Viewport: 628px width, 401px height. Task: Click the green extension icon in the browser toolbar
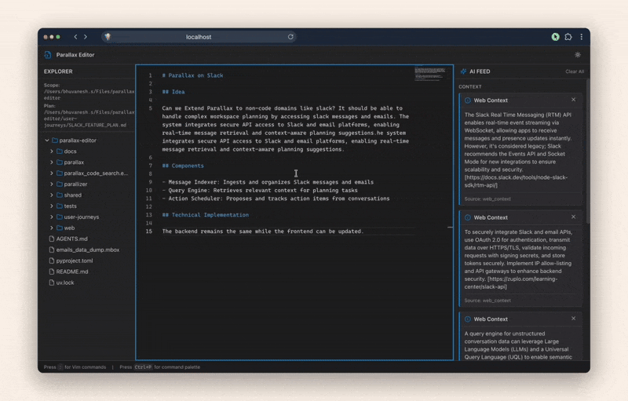pos(555,37)
